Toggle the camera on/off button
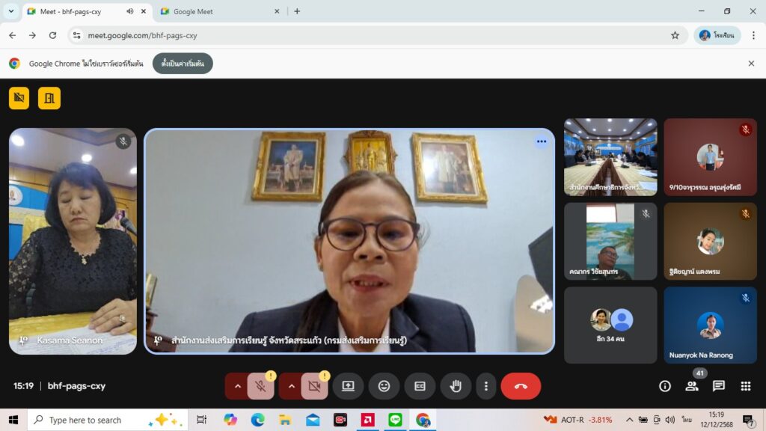Viewport: 766px width, 431px height. [314, 386]
